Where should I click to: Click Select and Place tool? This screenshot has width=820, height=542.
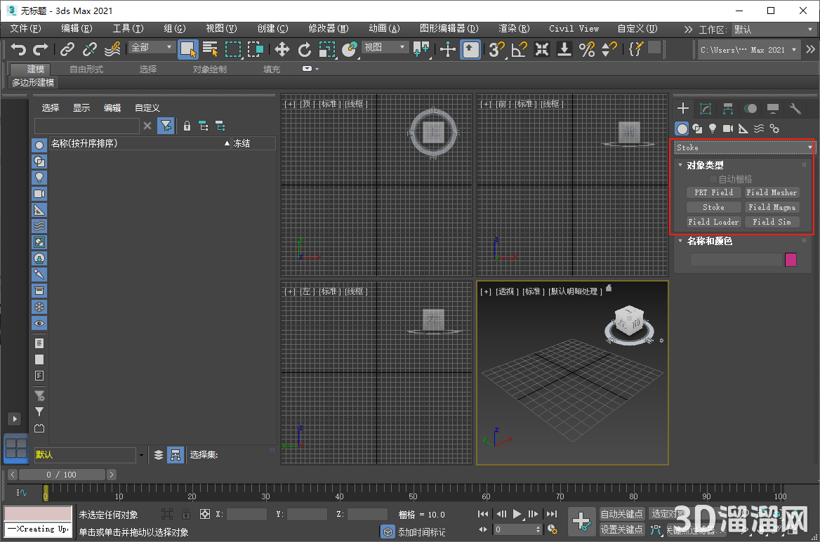[350, 50]
